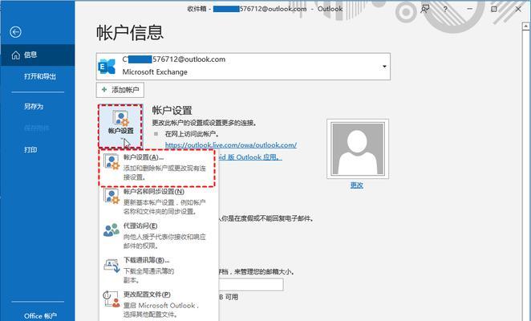Choose 帐户名和同步设置(N) menu entry
Screen dimensions: 531x321
click(159, 201)
